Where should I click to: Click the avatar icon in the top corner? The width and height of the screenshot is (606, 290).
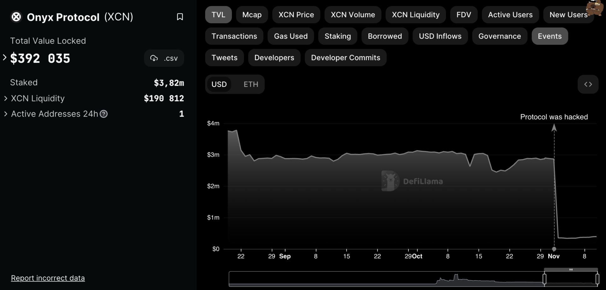tap(594, 8)
